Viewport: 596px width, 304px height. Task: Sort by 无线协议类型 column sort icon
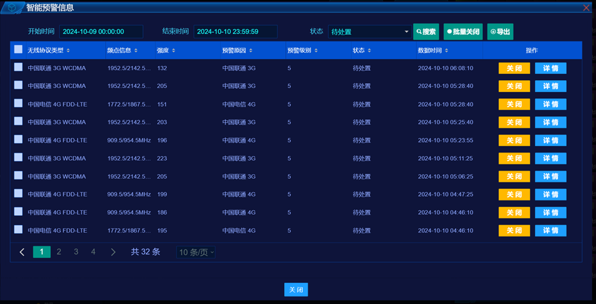coord(68,50)
